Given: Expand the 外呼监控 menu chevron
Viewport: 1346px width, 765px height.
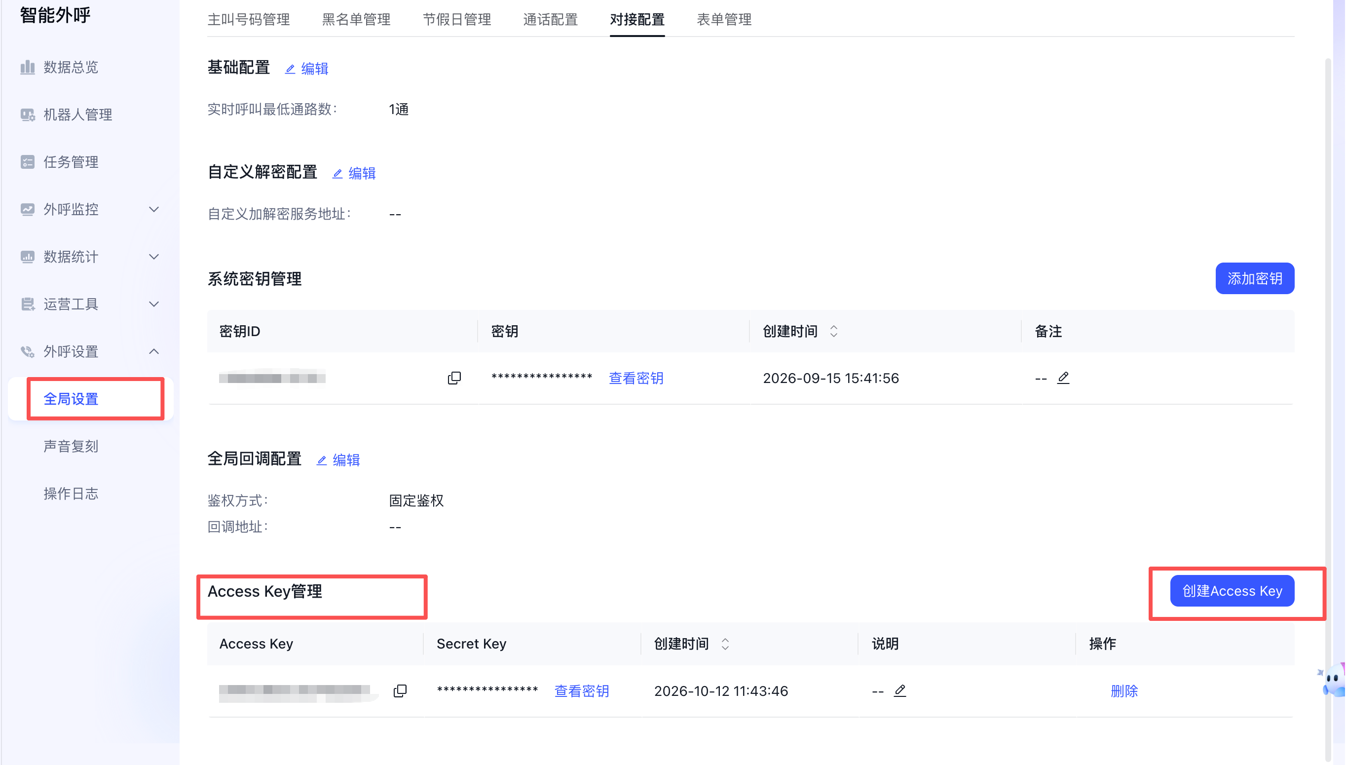Looking at the screenshot, I should tap(154, 209).
